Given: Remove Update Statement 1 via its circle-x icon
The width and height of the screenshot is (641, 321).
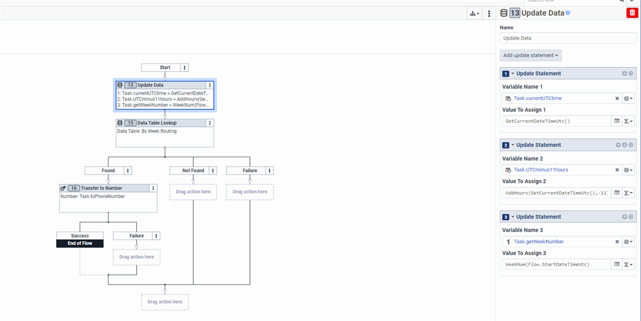Looking at the screenshot, I should click(631, 73).
